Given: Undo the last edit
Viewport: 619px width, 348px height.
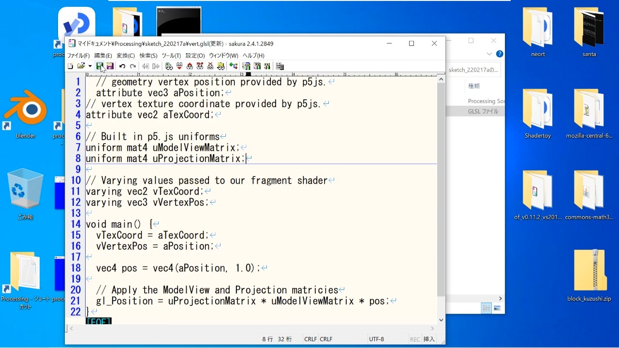Looking at the screenshot, I should (121, 66).
